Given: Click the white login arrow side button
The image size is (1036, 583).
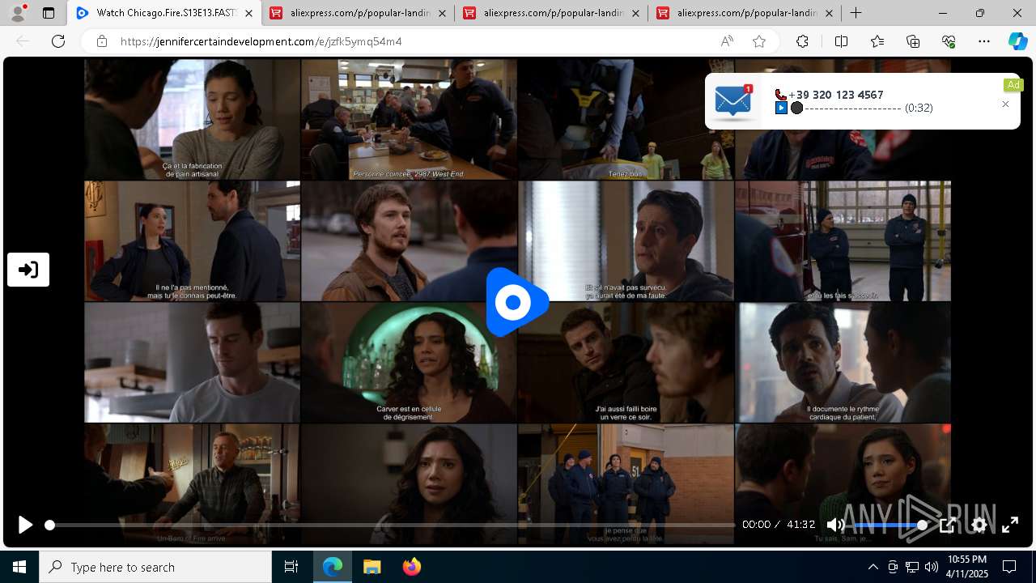Looking at the screenshot, I should [28, 270].
